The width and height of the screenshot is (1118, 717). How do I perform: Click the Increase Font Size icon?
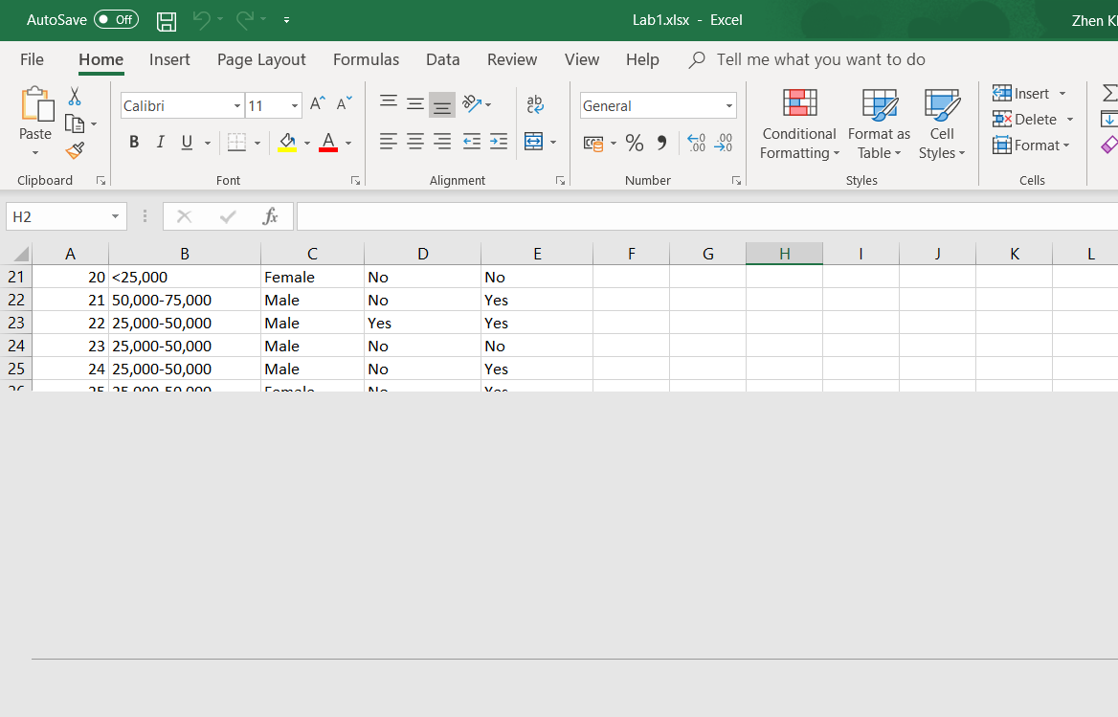tap(318, 104)
